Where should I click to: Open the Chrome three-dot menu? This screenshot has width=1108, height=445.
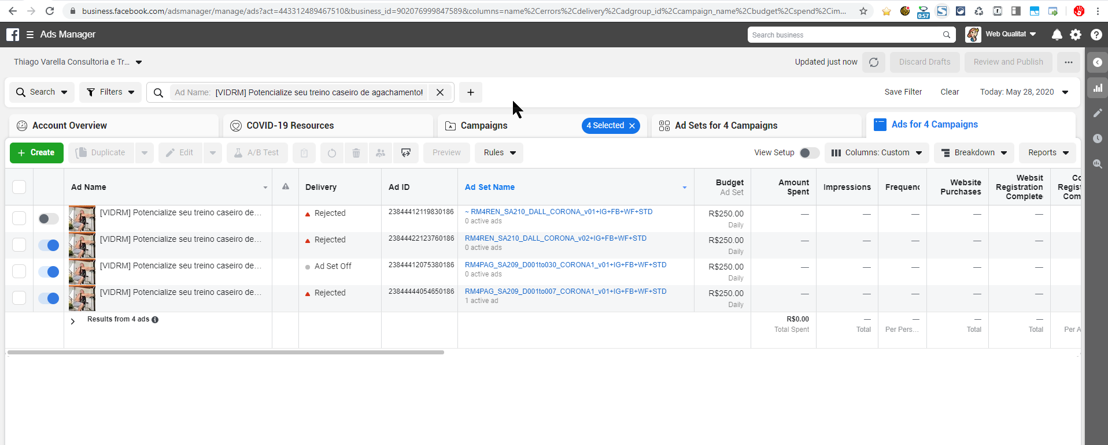pyautogui.click(x=1098, y=11)
